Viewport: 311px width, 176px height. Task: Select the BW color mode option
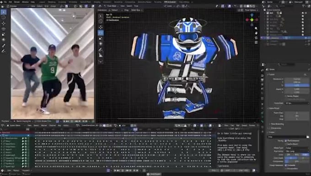click(289, 155)
